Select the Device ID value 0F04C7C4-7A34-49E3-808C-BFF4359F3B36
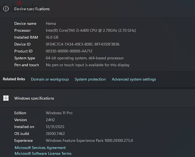The width and height of the screenshot is (195, 157). point(83,44)
